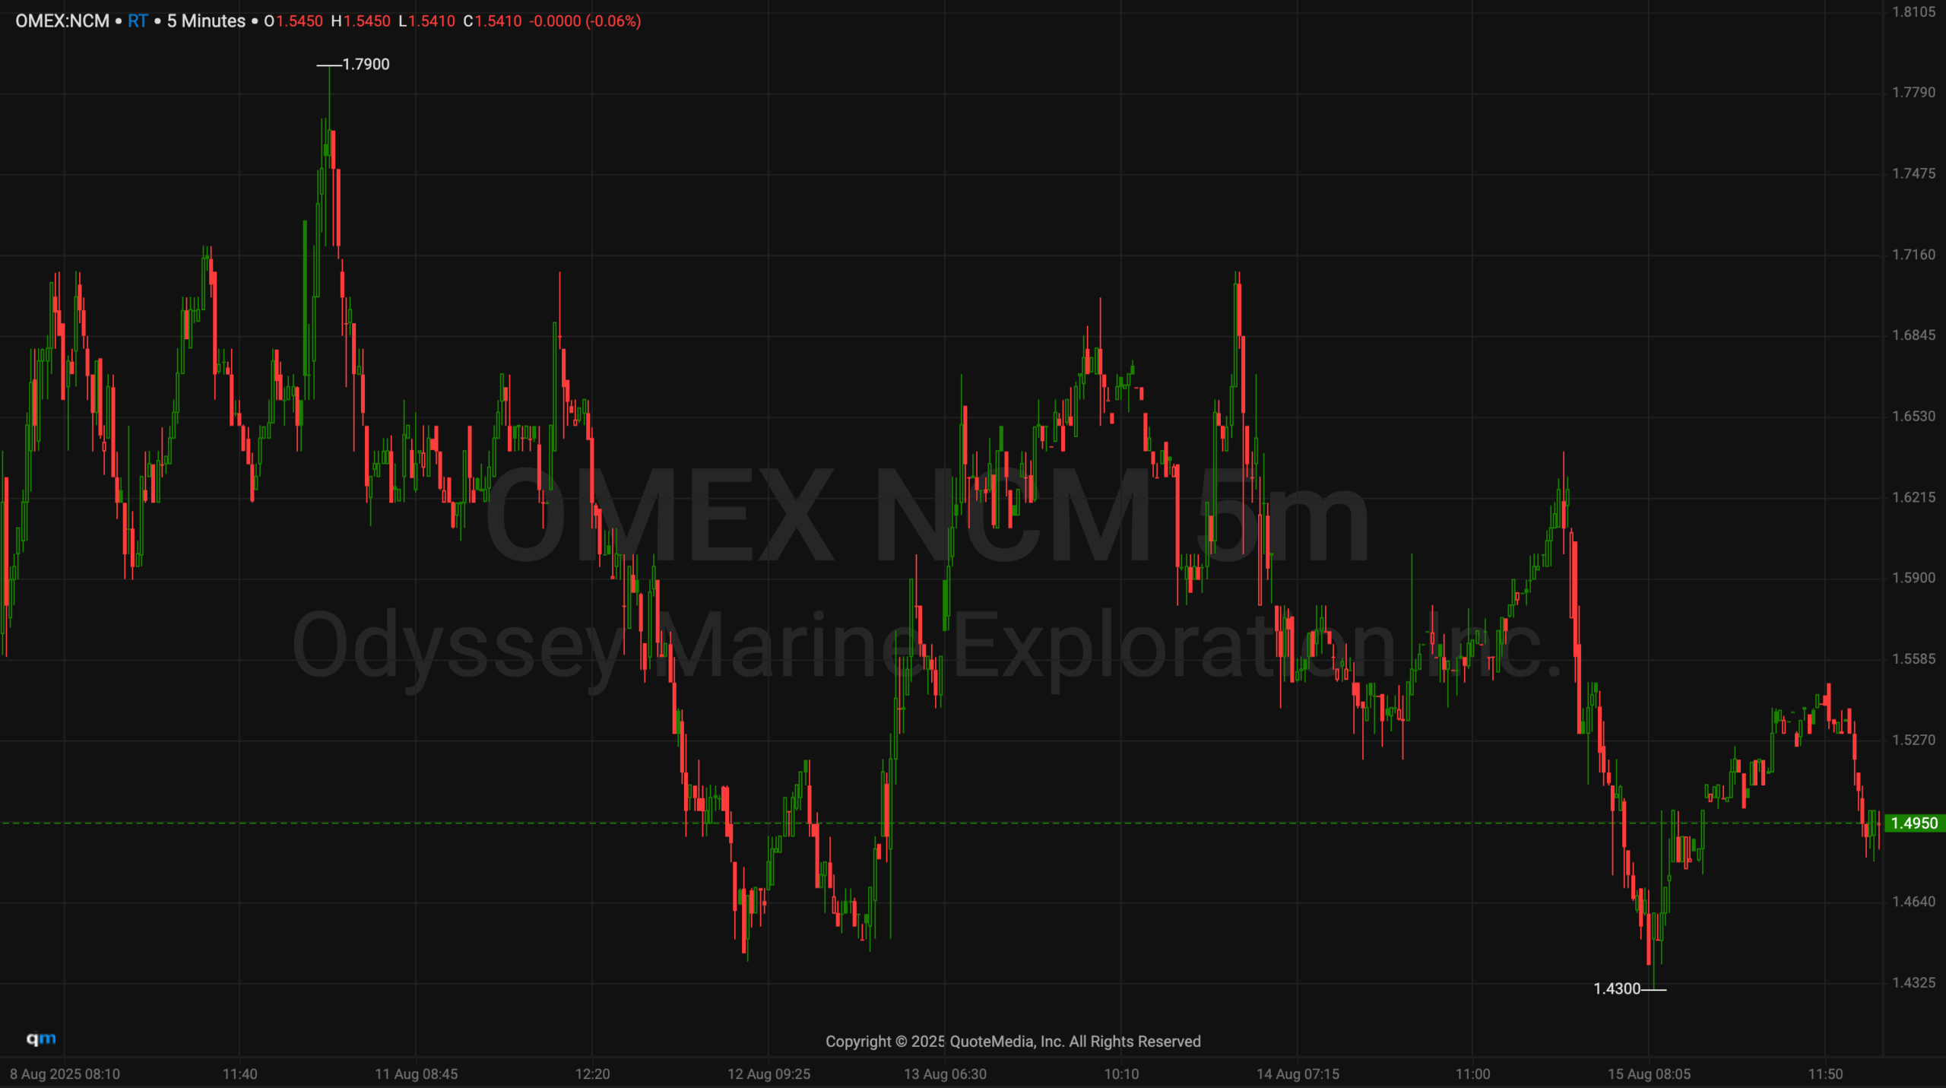Click the close value C1.5410
1946x1088 pixels.
[x=493, y=21]
